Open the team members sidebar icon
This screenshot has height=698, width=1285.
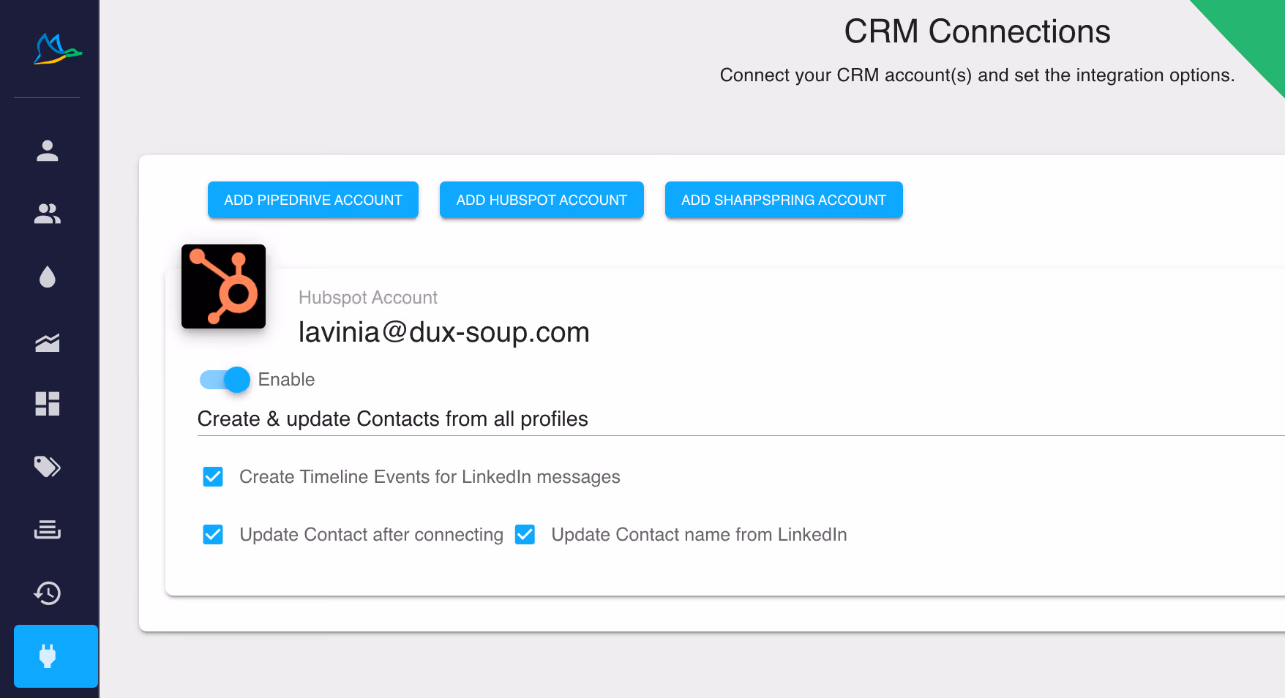click(48, 214)
